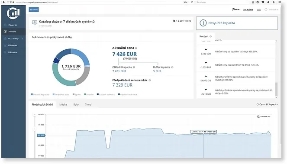
Task: Click browser home icon
Action: 274,2
